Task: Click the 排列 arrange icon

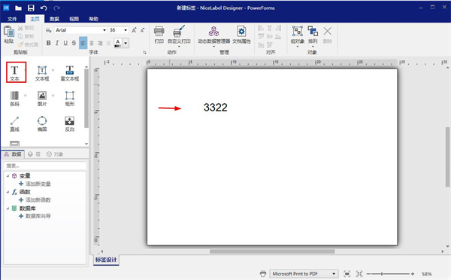Action: click(313, 31)
